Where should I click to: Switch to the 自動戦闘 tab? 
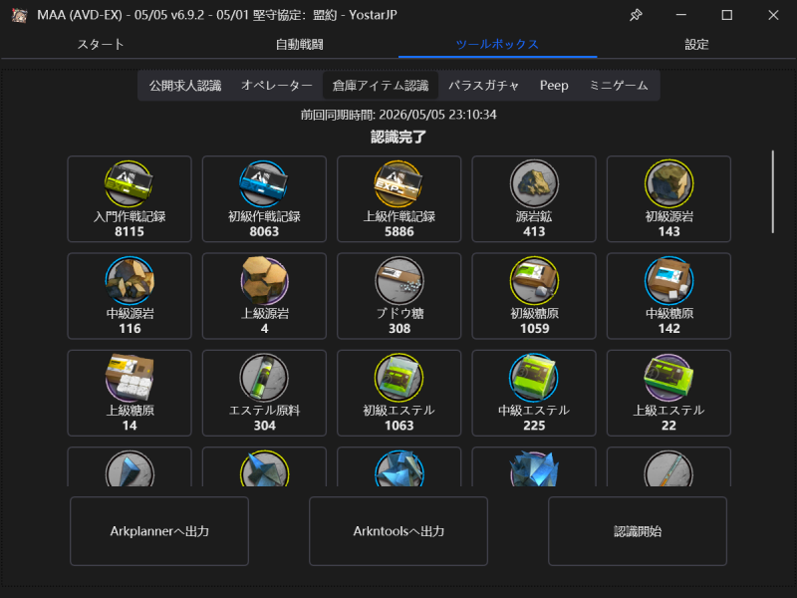(x=300, y=44)
